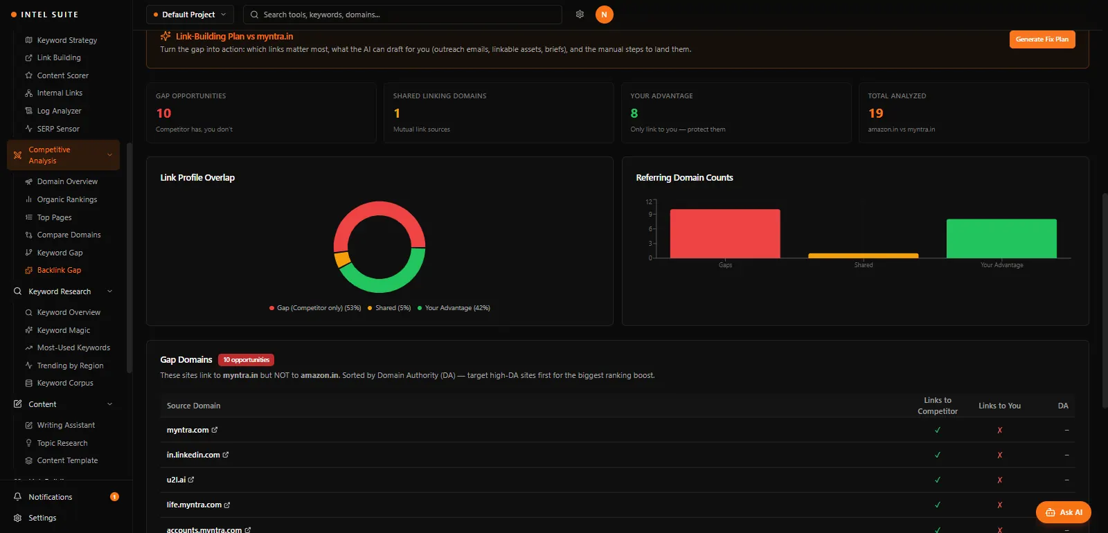Click the Keyword Magic sparkle icon
Image resolution: width=1108 pixels, height=533 pixels.
pyautogui.click(x=28, y=330)
